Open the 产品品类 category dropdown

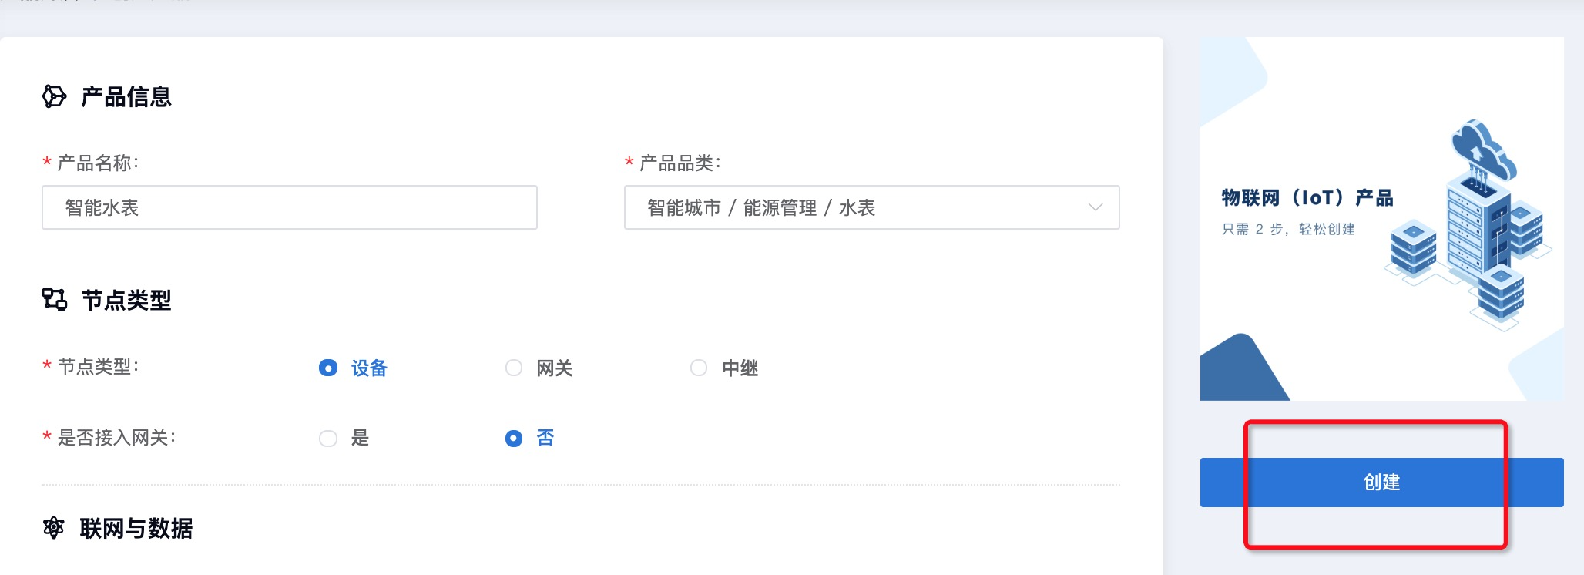[x=871, y=207]
